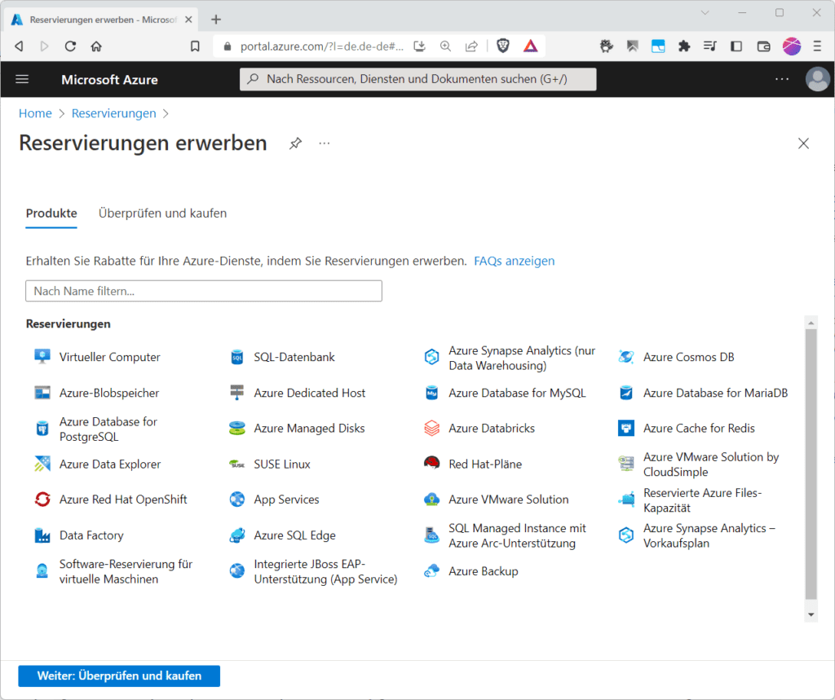Go to Home breadcrumb link

[35, 113]
